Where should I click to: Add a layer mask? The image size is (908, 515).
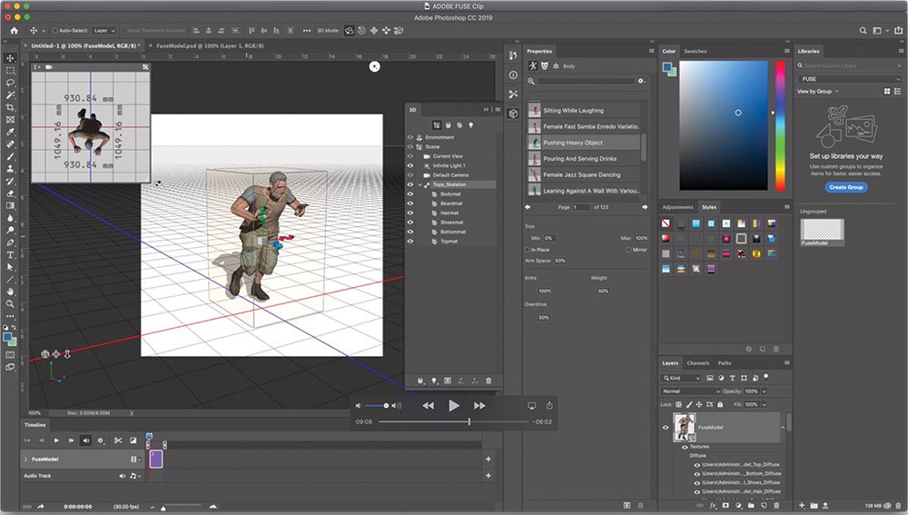click(x=725, y=505)
